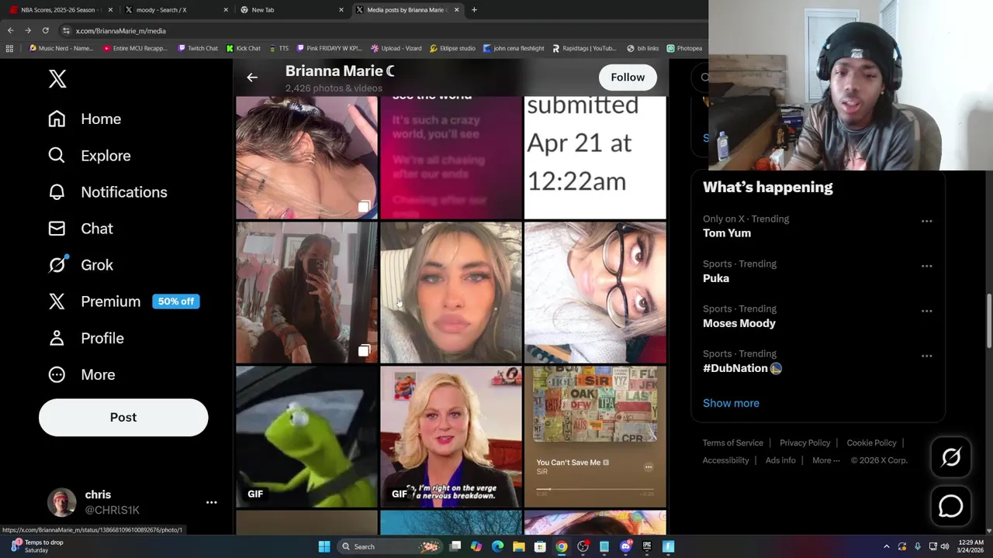Open more options for Moses Moody trend

926,311
